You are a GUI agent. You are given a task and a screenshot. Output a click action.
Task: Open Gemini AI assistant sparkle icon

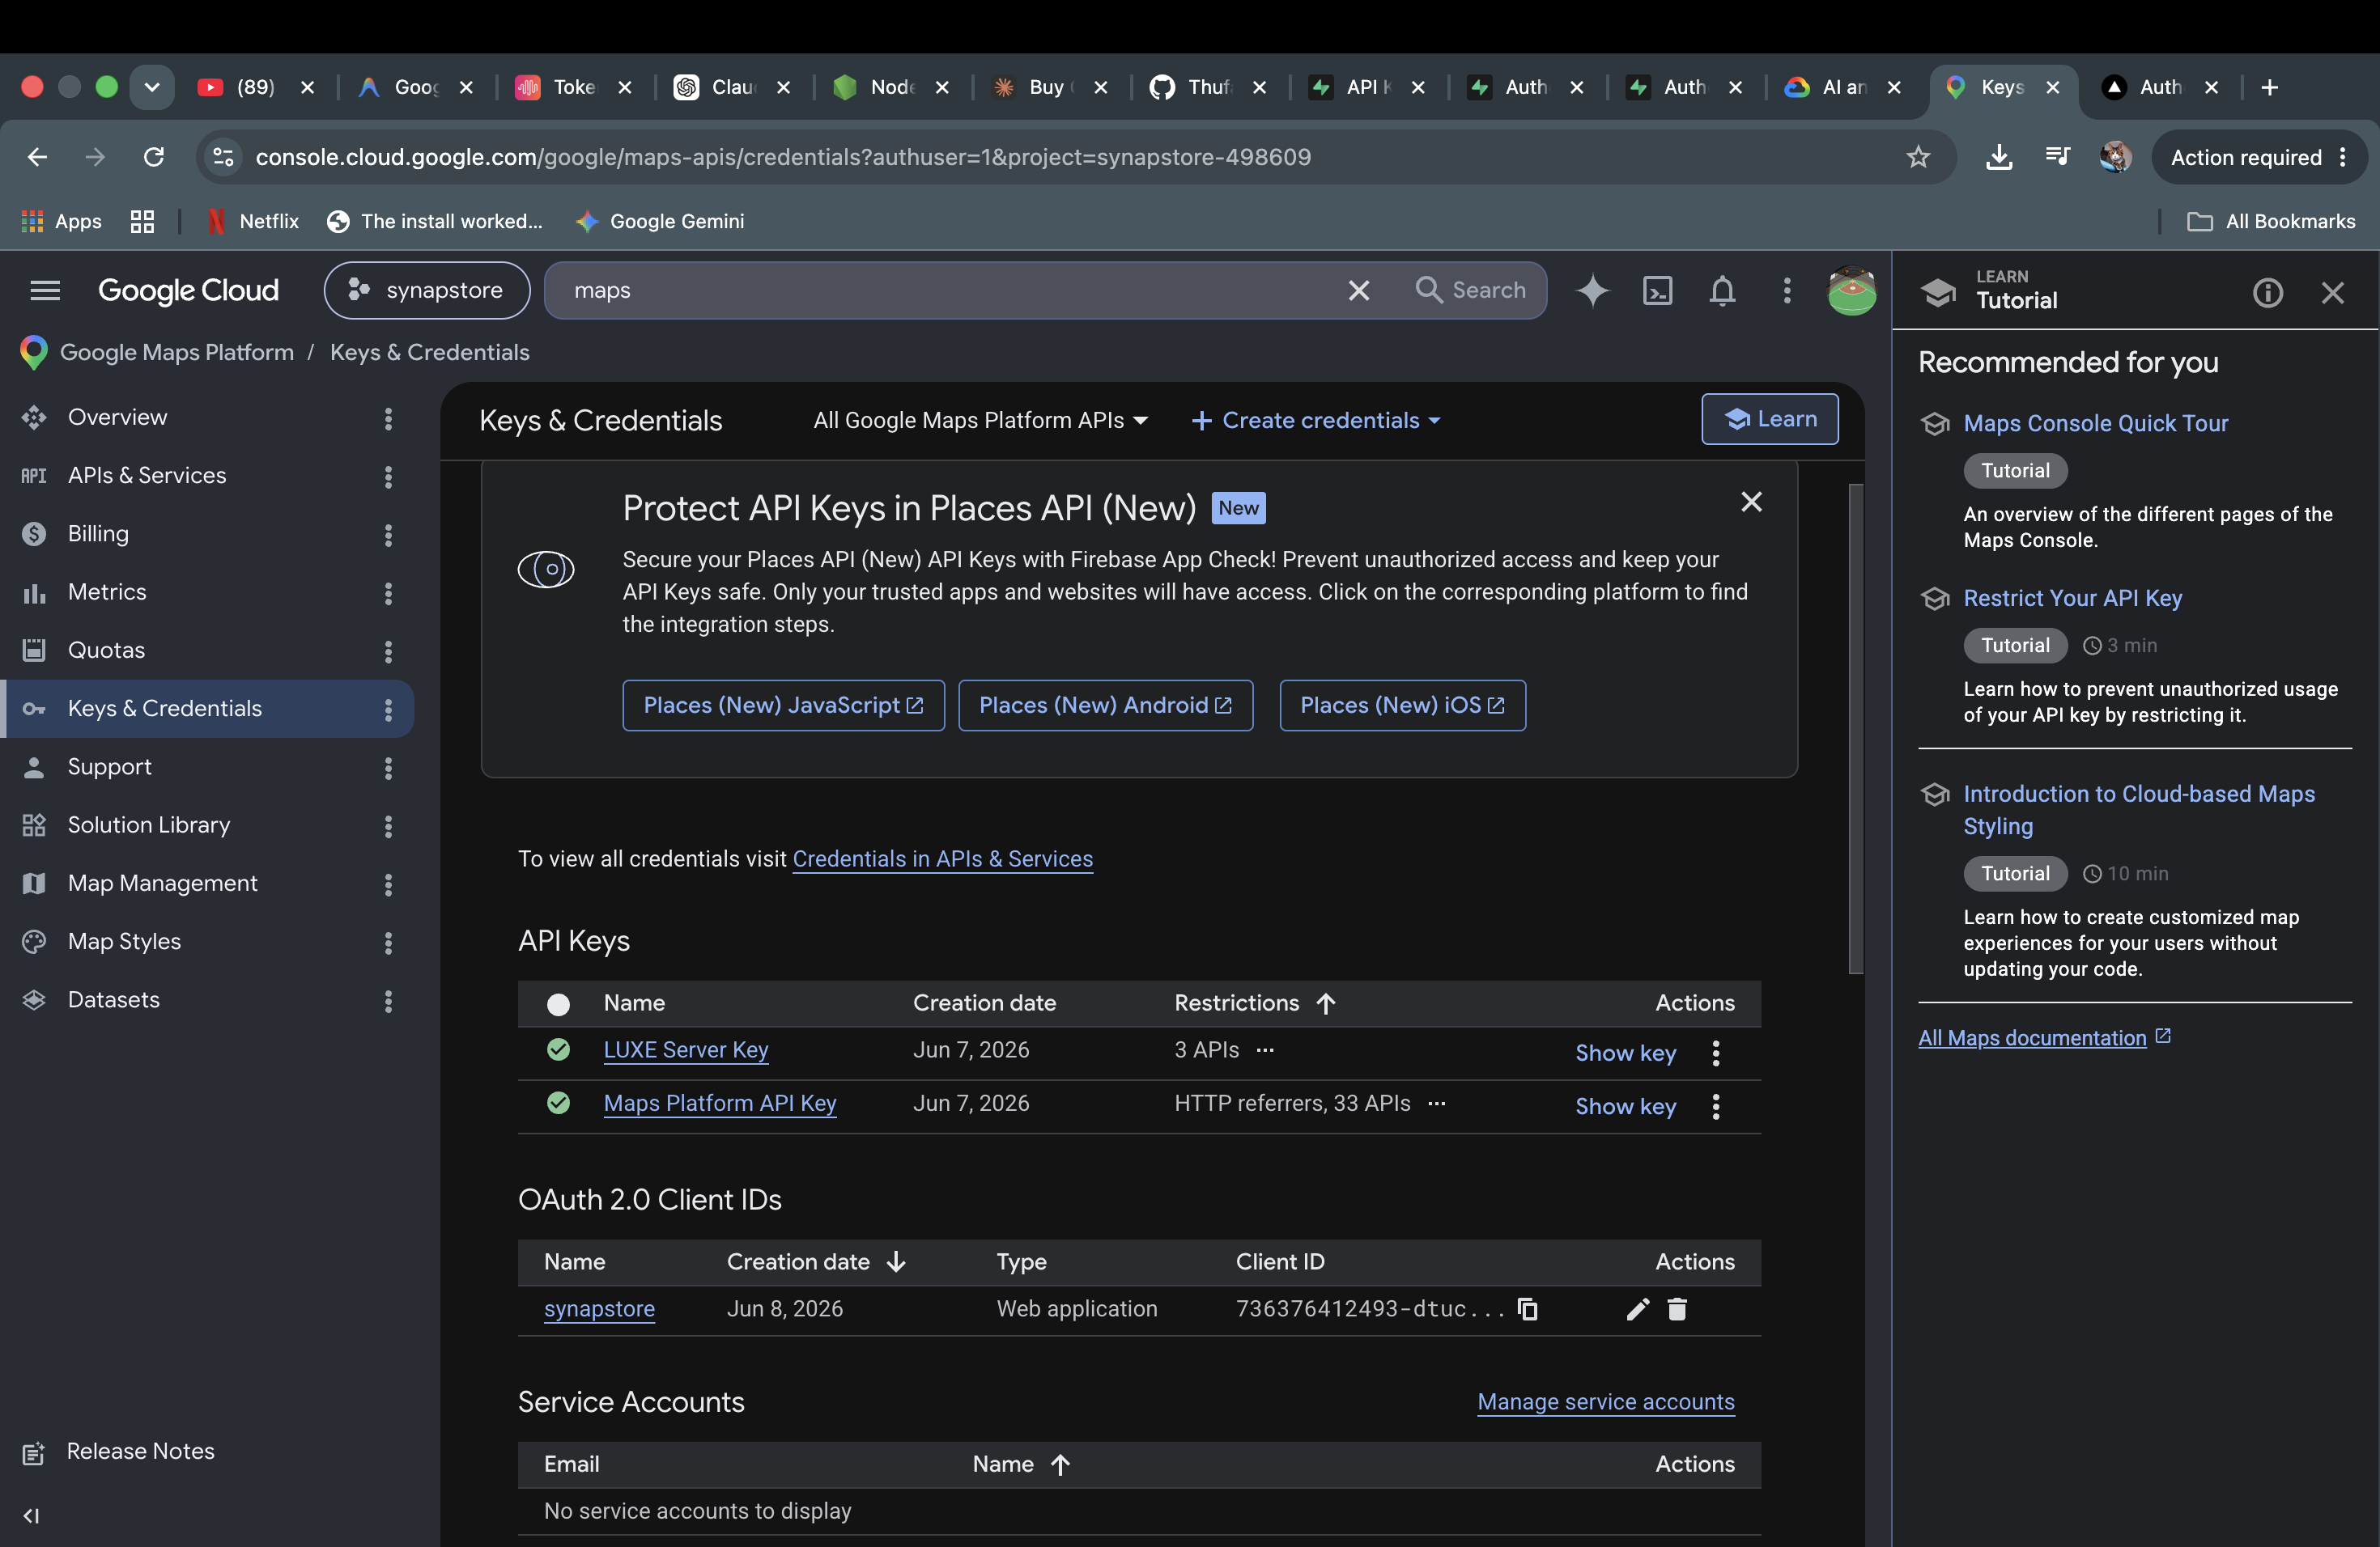pos(1593,290)
